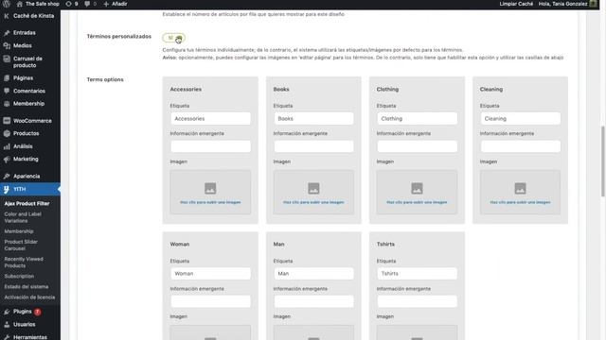Open Product Slider Carousel submenu
This screenshot has width=606, height=340.
tap(21, 246)
